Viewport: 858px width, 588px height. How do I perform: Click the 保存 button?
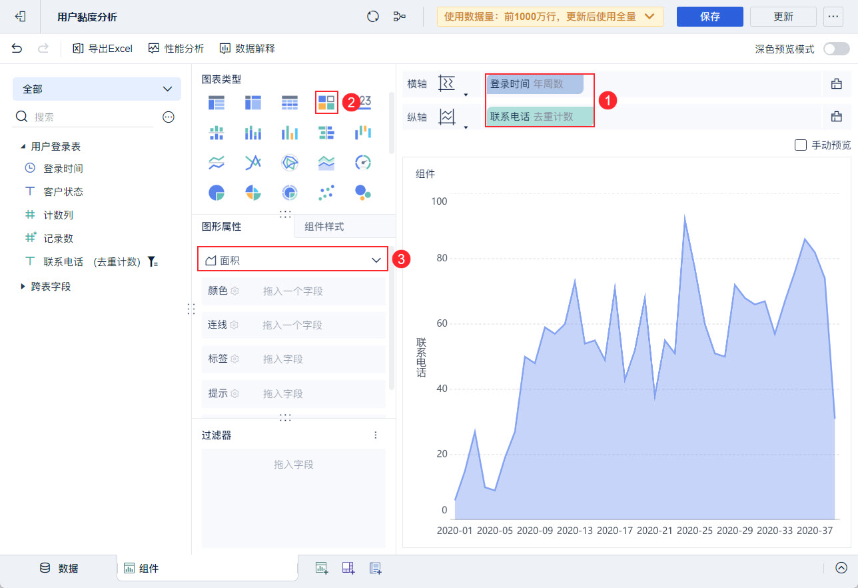[x=710, y=17]
